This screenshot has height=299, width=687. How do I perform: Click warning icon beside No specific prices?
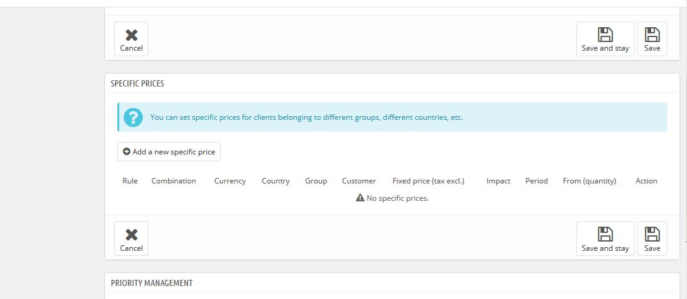360,198
